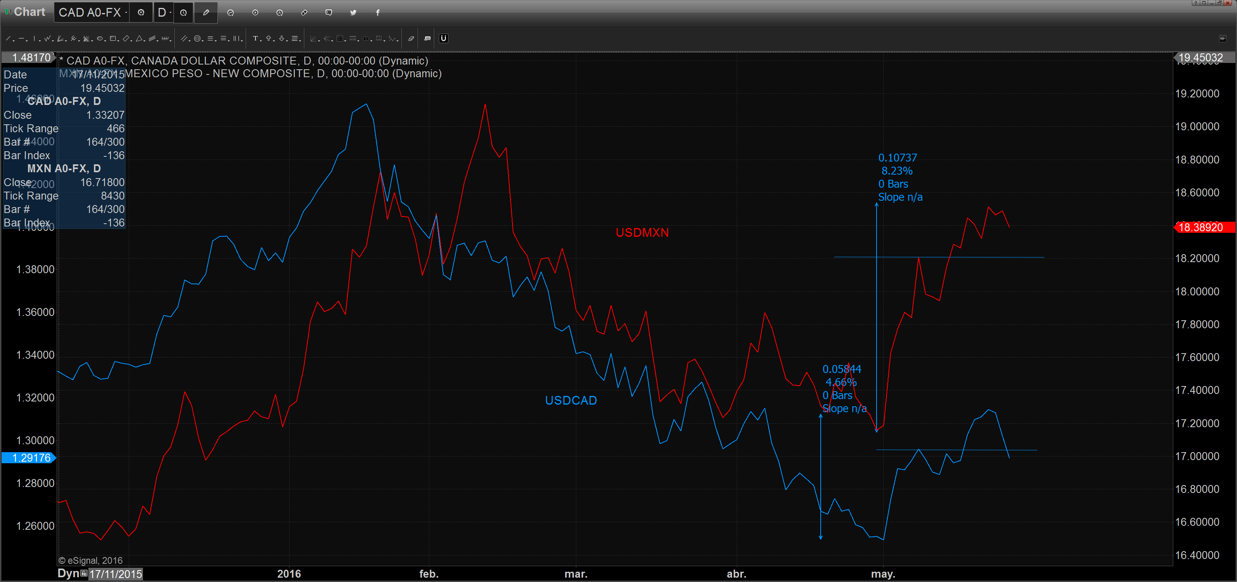Select the PTI tool

pyautogui.click(x=379, y=38)
